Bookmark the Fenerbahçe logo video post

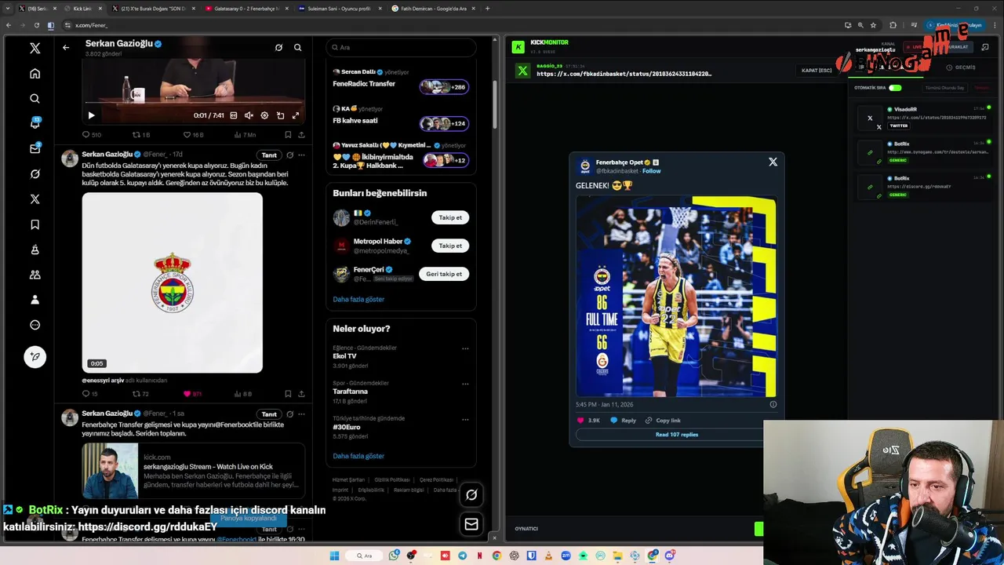pos(288,394)
